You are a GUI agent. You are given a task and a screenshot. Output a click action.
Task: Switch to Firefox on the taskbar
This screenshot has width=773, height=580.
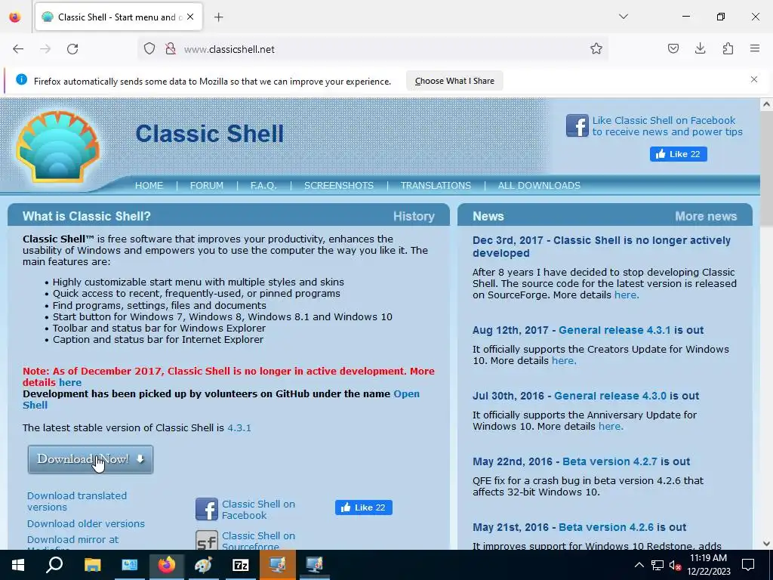[x=167, y=565]
